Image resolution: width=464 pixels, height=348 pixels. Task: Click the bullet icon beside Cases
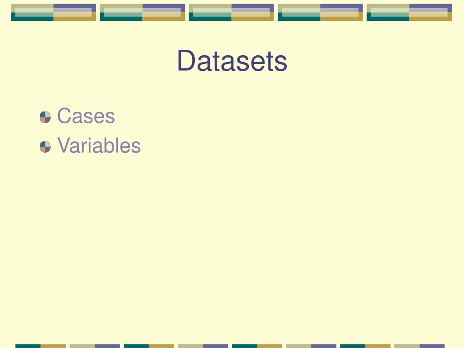click(45, 117)
